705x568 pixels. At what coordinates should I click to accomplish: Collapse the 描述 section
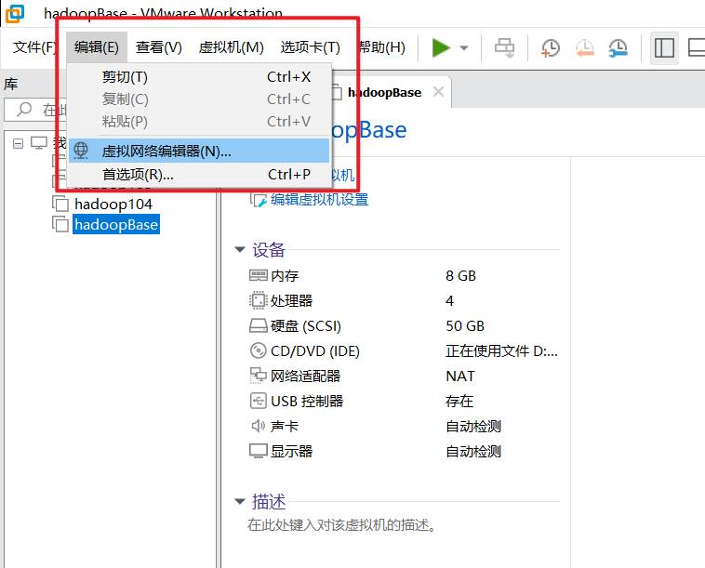[x=240, y=501]
